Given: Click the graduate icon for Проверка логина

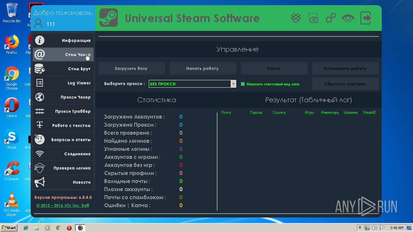Looking at the screenshot, I should 40,168.
